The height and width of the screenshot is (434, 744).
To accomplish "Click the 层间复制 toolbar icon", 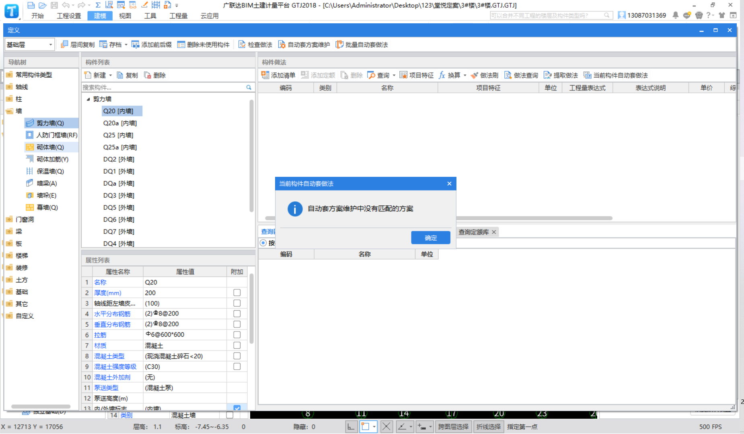I will point(64,45).
